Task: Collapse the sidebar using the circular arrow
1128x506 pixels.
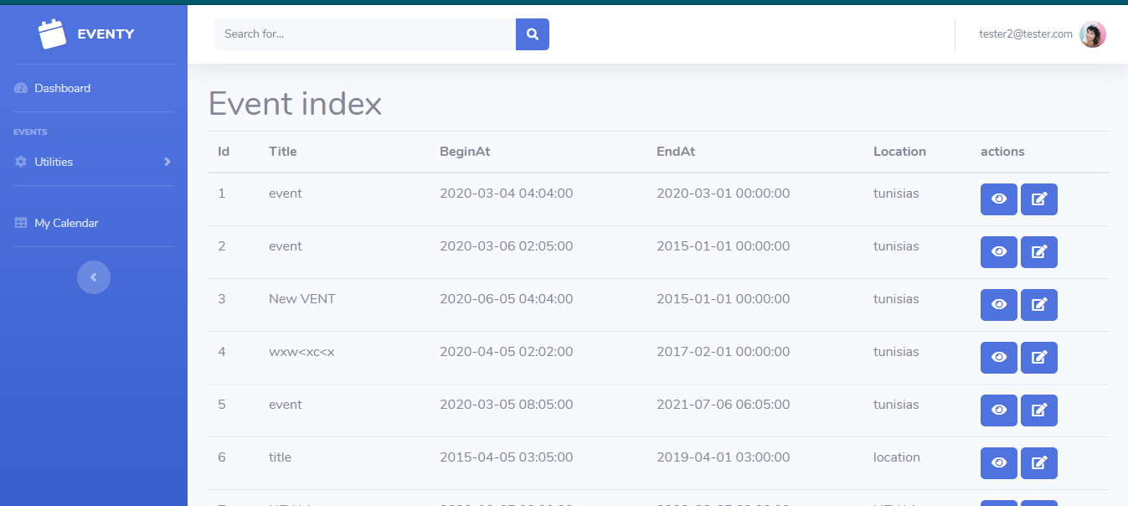Action: click(x=93, y=277)
